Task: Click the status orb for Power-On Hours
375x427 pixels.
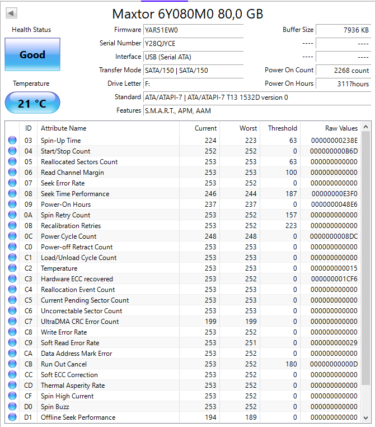Action: tap(12, 205)
